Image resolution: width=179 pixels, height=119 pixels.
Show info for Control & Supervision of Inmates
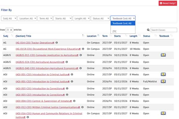click(x=74, y=101)
